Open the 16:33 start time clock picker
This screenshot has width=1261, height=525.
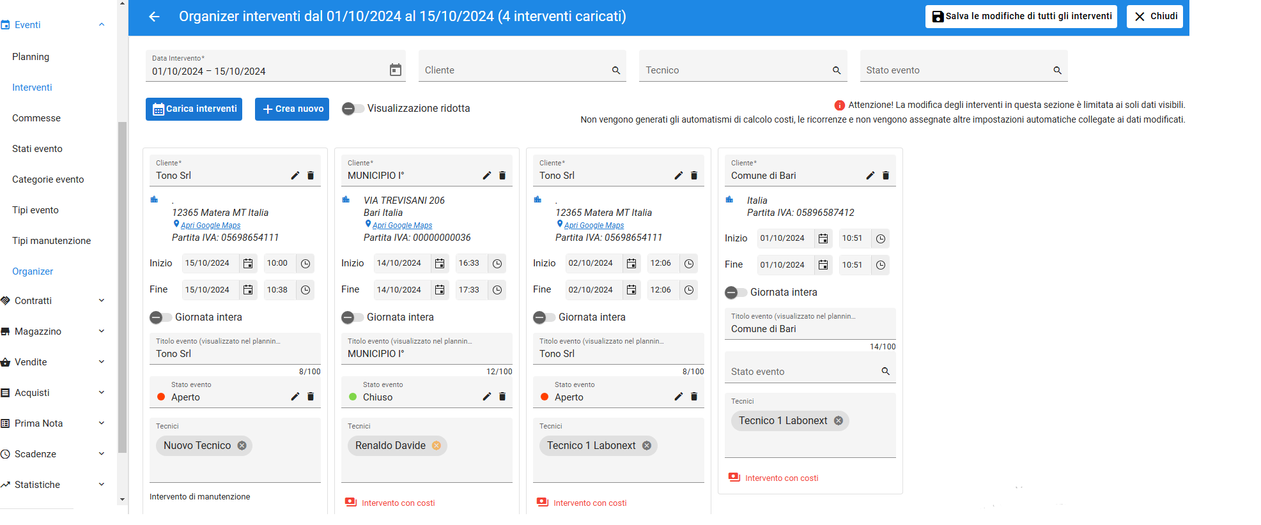pyautogui.click(x=497, y=263)
